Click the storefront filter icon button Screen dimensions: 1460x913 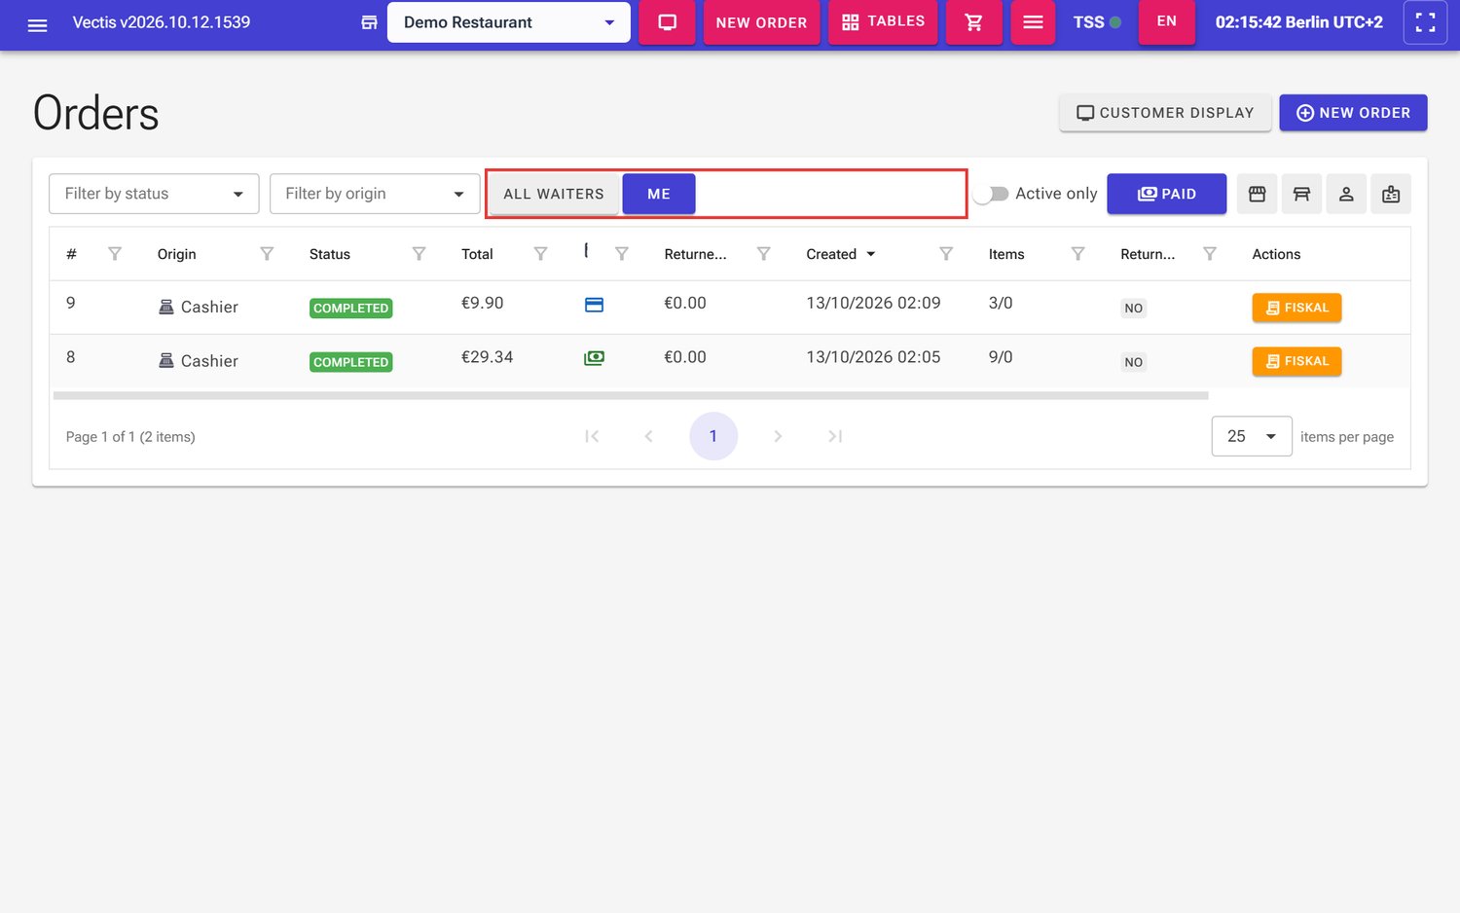[x=1257, y=194]
